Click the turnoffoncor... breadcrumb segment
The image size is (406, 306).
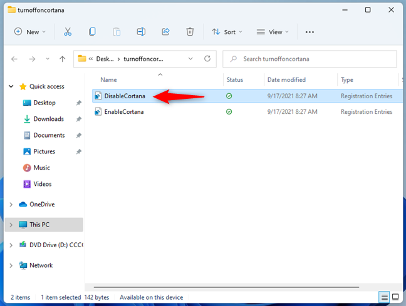[143, 59]
